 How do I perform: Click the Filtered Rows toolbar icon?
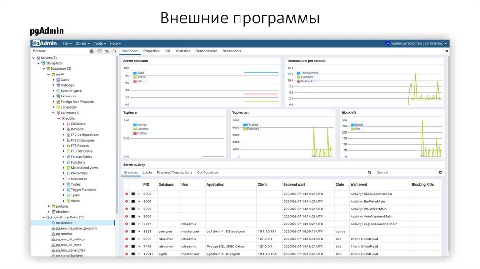pyautogui.click(x=107, y=51)
